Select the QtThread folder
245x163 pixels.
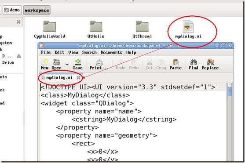142,26
